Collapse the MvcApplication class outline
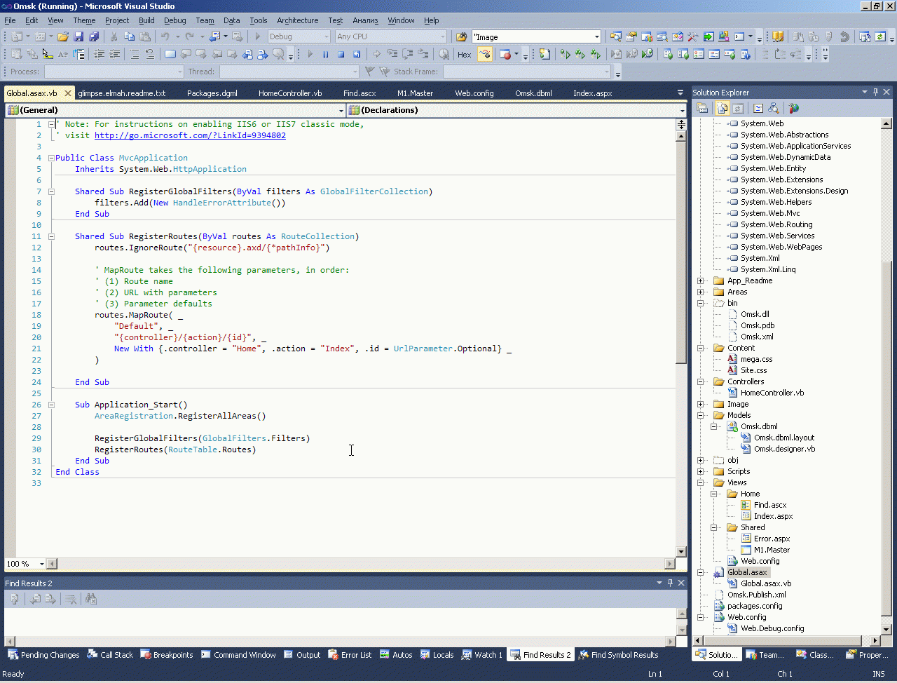Screen dimensions: 897x683 [x=51, y=158]
